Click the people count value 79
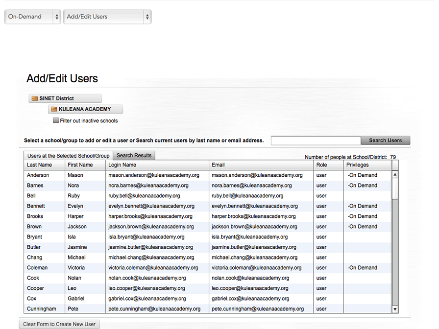 pos(393,157)
